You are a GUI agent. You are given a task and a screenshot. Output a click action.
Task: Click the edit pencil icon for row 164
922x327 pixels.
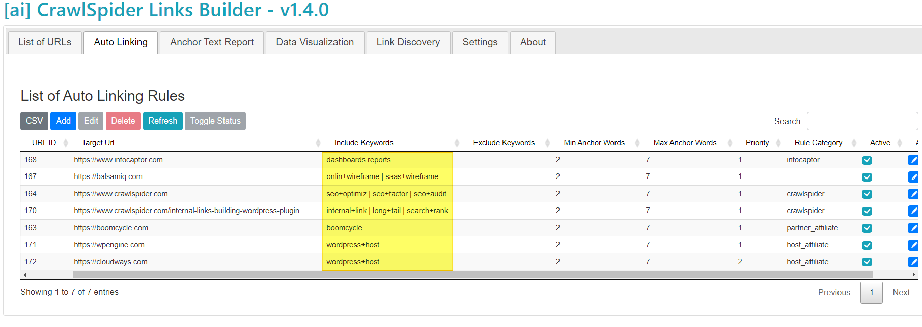coord(913,194)
